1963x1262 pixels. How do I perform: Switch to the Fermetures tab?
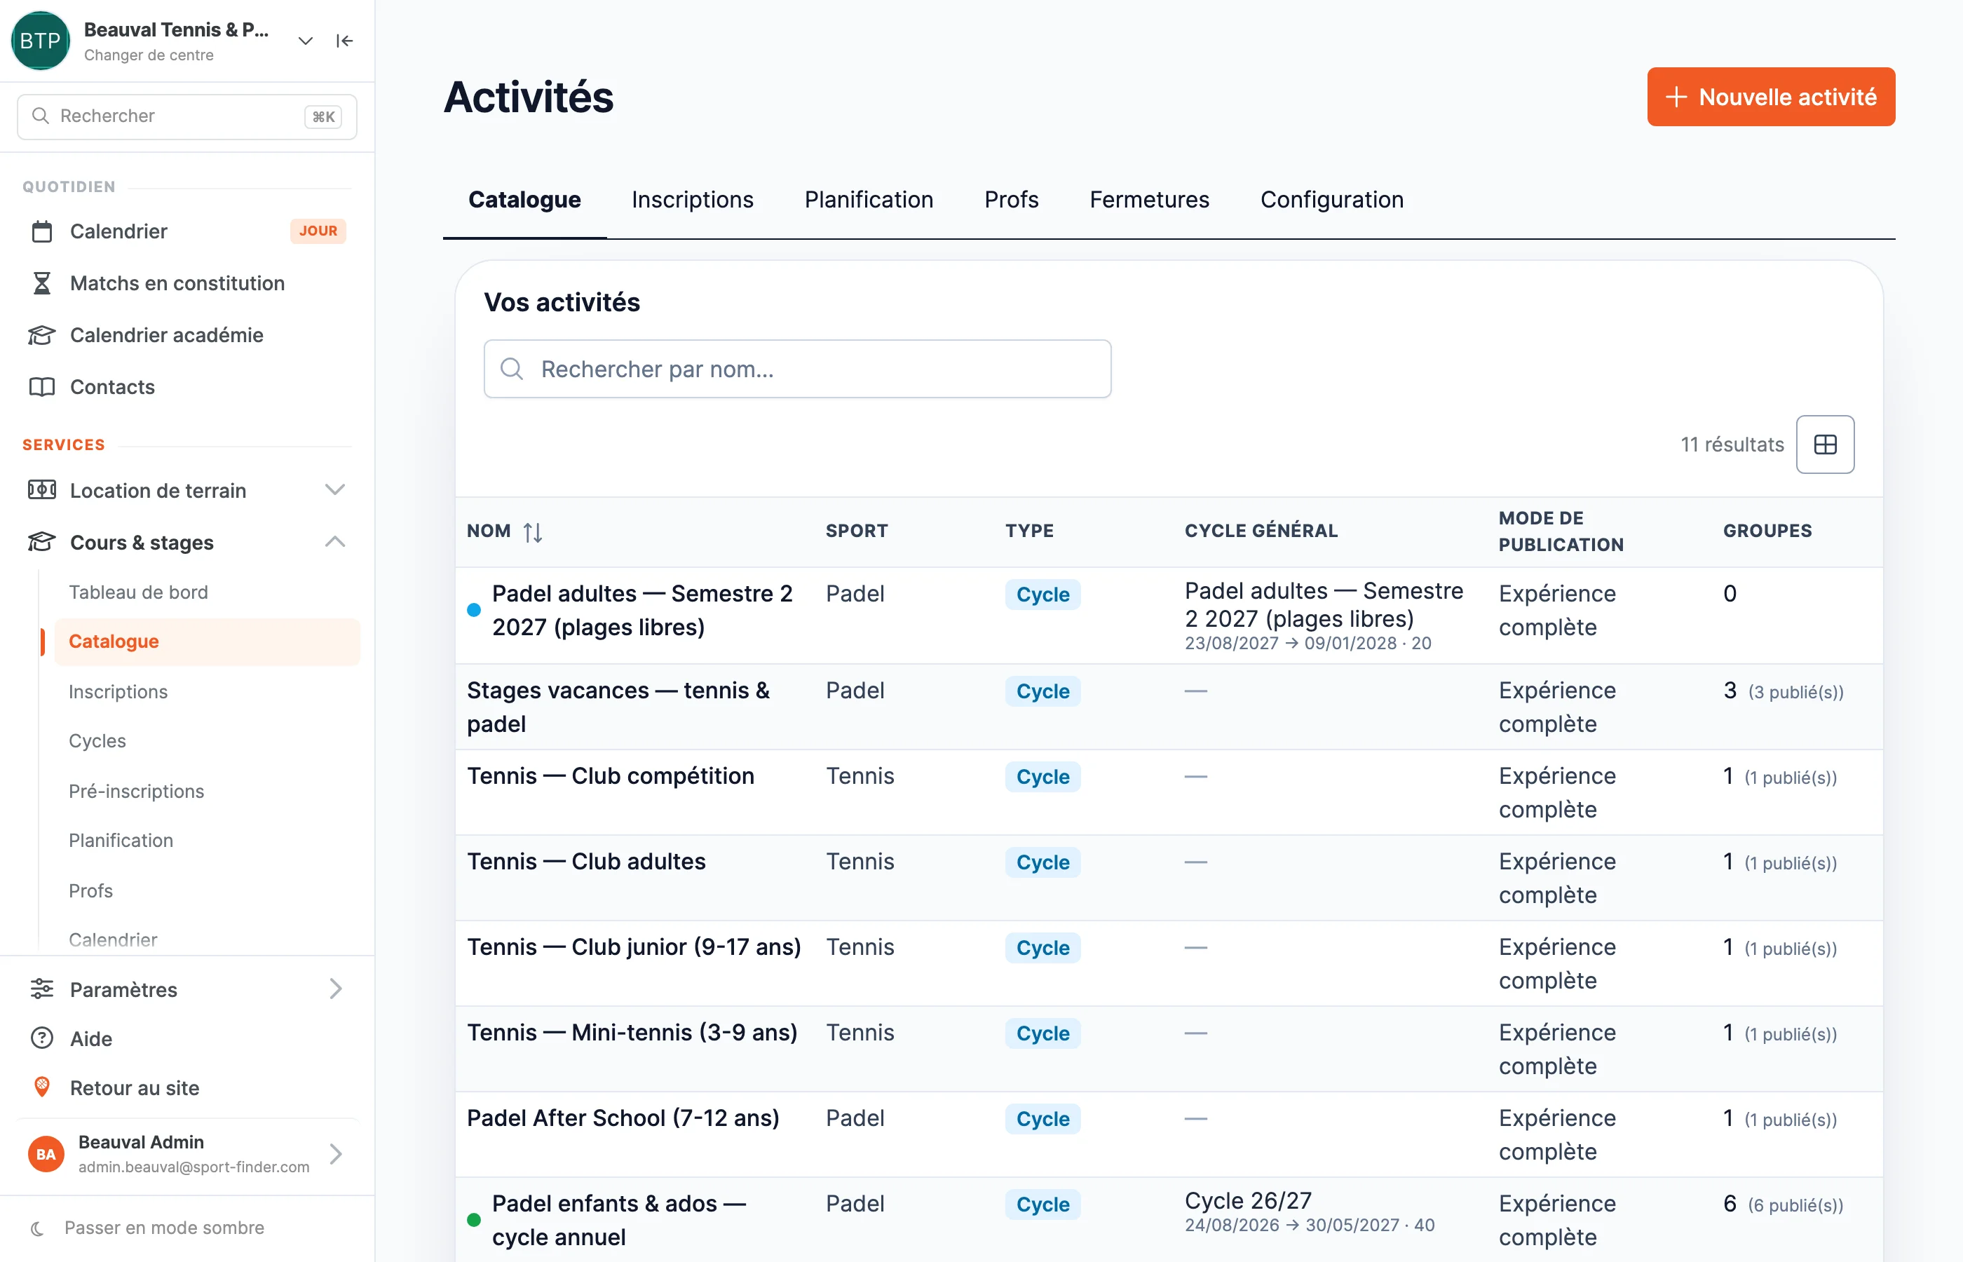click(x=1148, y=199)
